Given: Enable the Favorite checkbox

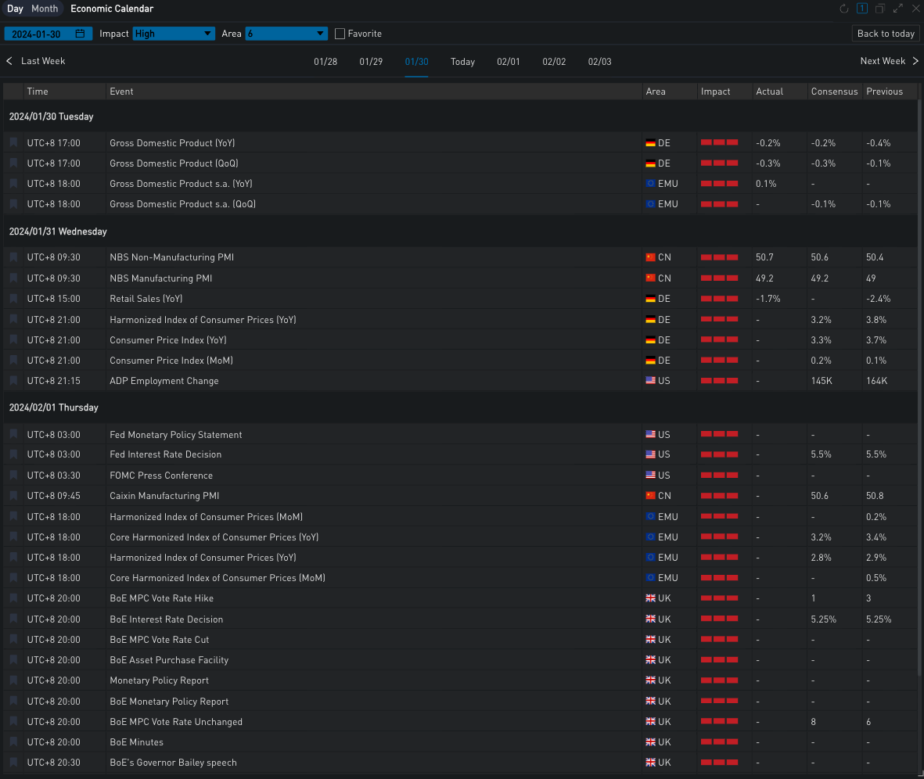Looking at the screenshot, I should point(340,34).
